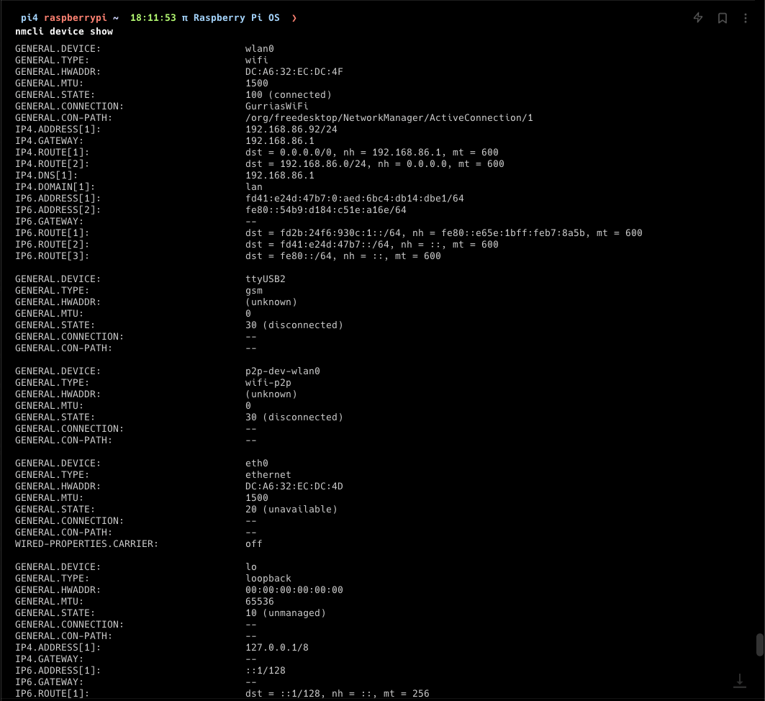The height and width of the screenshot is (701, 765).
Task: Click the IP4.DNS[1] label
Action: [46, 176]
